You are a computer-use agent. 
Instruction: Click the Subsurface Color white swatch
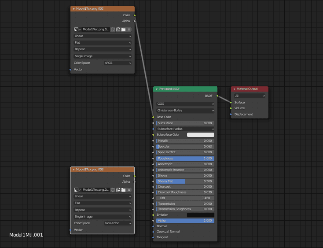[200, 135]
